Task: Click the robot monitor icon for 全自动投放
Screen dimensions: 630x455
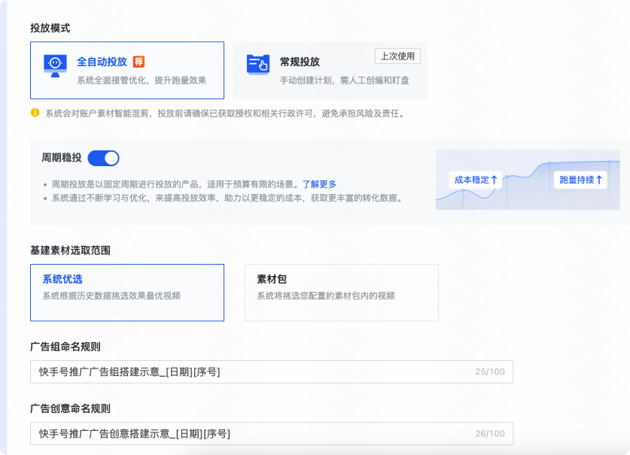Action: pyautogui.click(x=55, y=66)
